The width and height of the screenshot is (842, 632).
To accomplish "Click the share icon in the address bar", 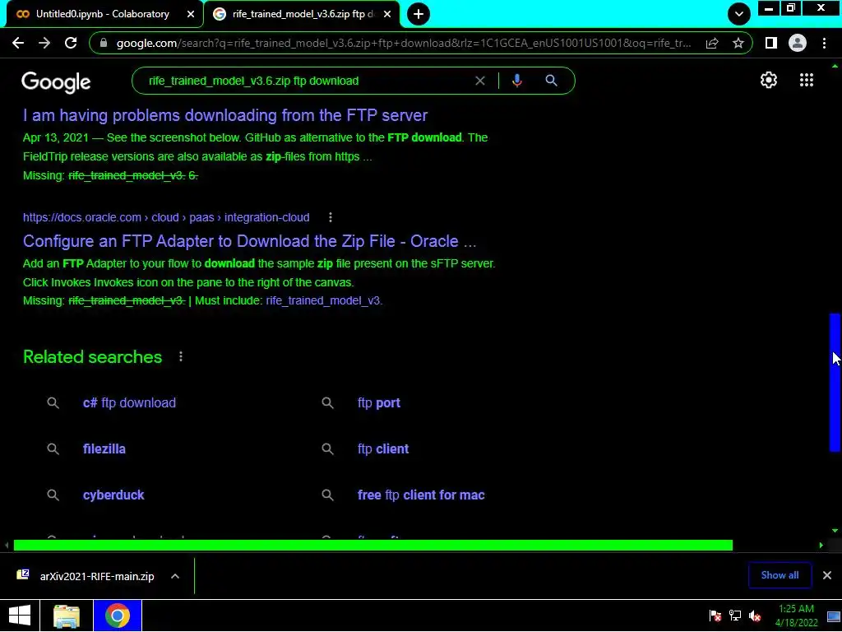I will (712, 43).
